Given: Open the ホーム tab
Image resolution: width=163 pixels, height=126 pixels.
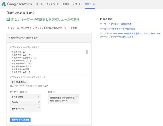Looking at the screenshot, I should point(39,4).
